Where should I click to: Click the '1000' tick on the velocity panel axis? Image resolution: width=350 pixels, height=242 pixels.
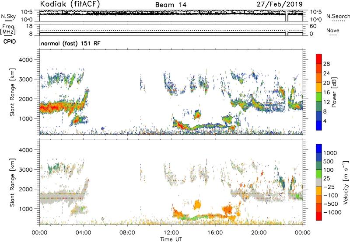coord(26,209)
